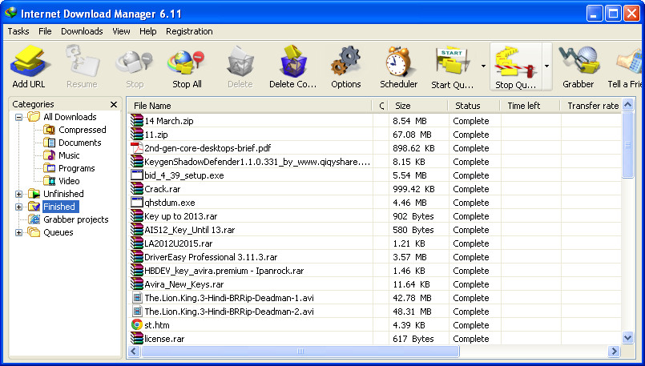Viewport: 645px width, 366px height.
Task: Open the Help menu
Action: tap(147, 31)
